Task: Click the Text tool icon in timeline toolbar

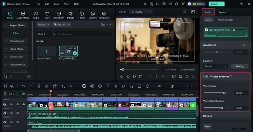Action: pos(63,86)
